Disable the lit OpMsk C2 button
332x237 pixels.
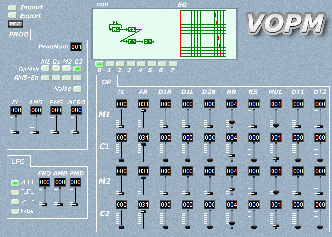point(77,69)
